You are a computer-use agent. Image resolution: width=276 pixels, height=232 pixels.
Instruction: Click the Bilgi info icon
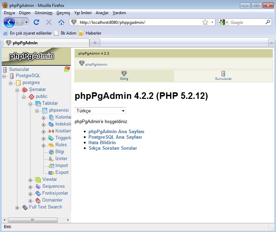pos(51,152)
